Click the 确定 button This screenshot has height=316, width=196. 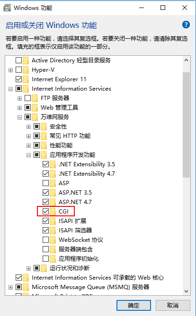[134, 305]
